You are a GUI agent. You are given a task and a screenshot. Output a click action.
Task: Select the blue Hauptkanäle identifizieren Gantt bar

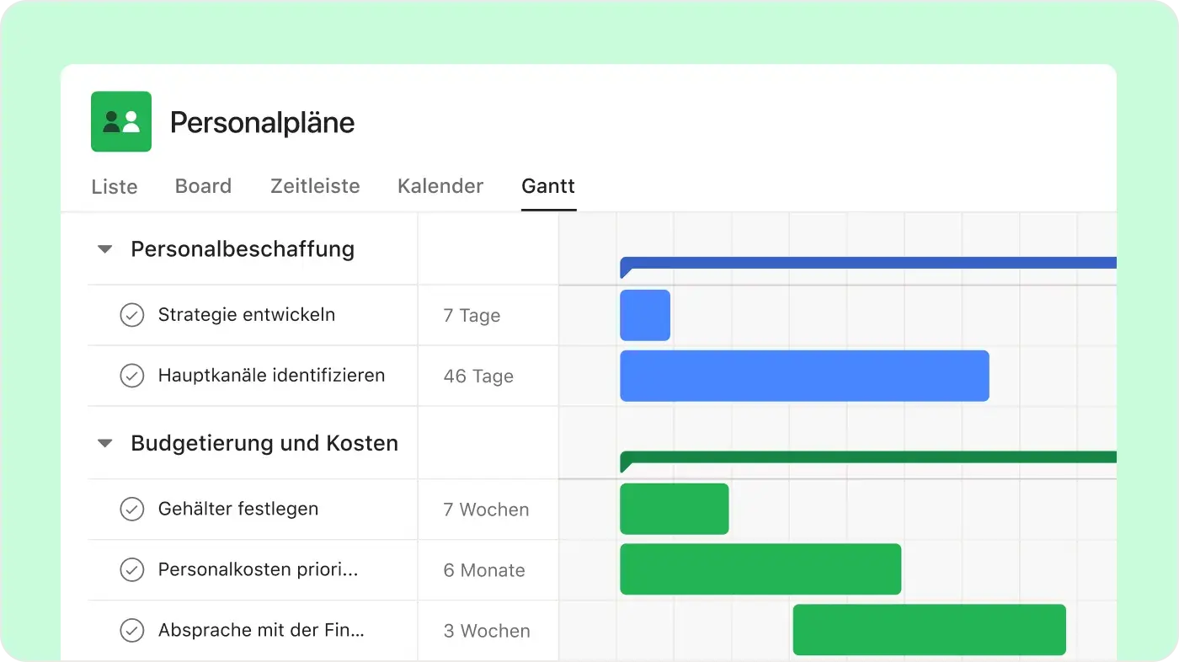coord(804,376)
